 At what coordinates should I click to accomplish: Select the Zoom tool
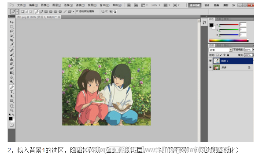pyautogui.click(x=11, y=110)
